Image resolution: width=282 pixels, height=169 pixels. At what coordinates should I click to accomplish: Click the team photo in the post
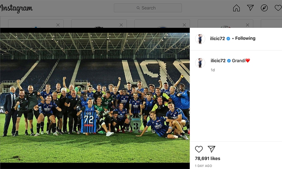tap(95, 98)
